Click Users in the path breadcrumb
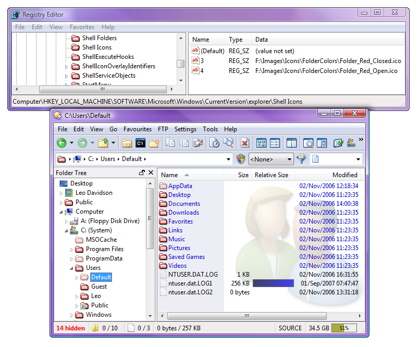419x347 pixels. pyautogui.click(x=108, y=159)
